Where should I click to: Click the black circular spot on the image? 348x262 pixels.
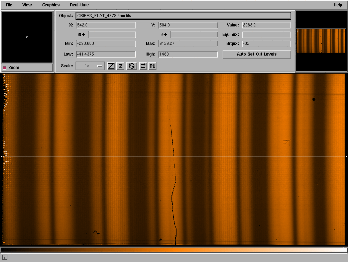click(314, 99)
